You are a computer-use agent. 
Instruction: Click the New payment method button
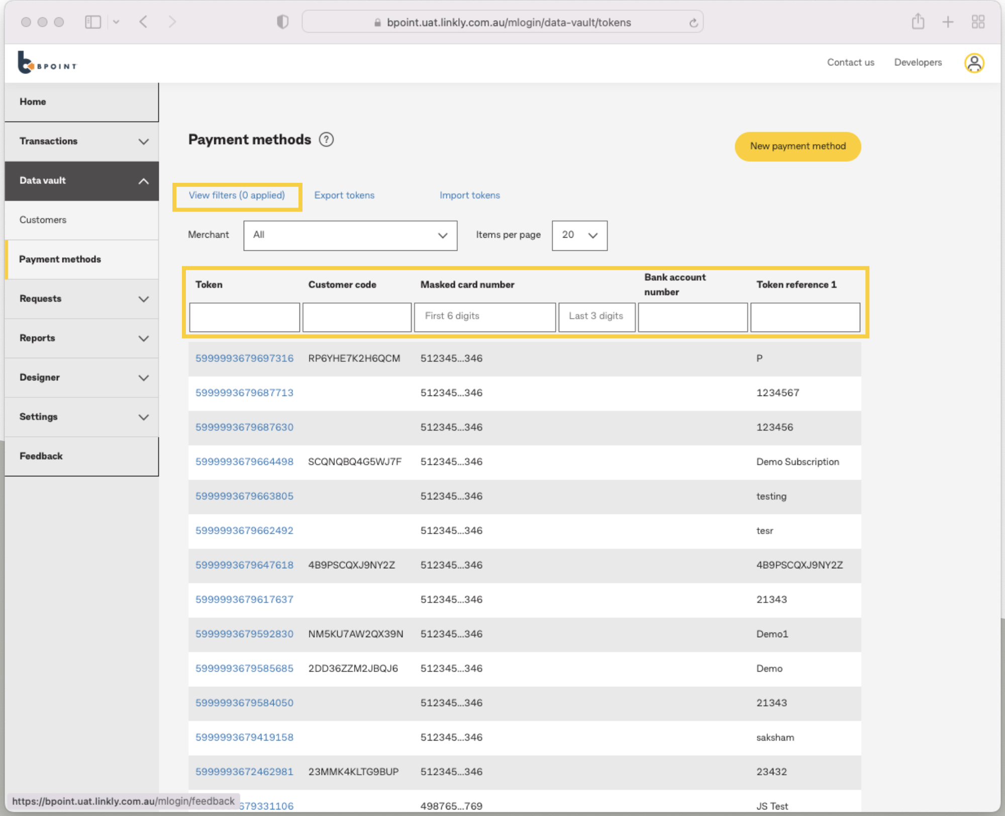tap(797, 146)
